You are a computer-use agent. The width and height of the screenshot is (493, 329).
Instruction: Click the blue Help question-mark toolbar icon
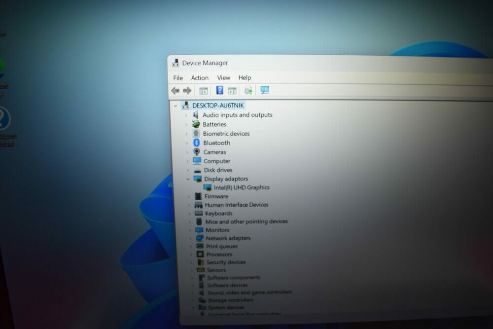click(x=220, y=90)
